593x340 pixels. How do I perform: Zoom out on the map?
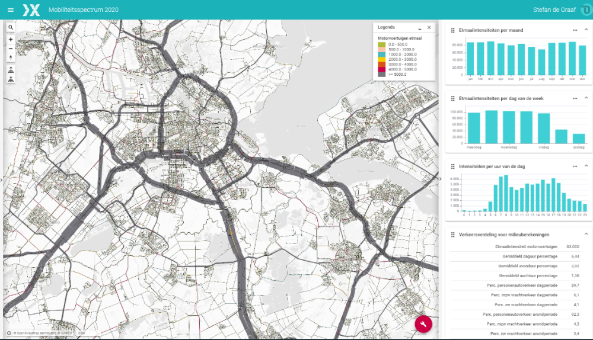(11, 48)
